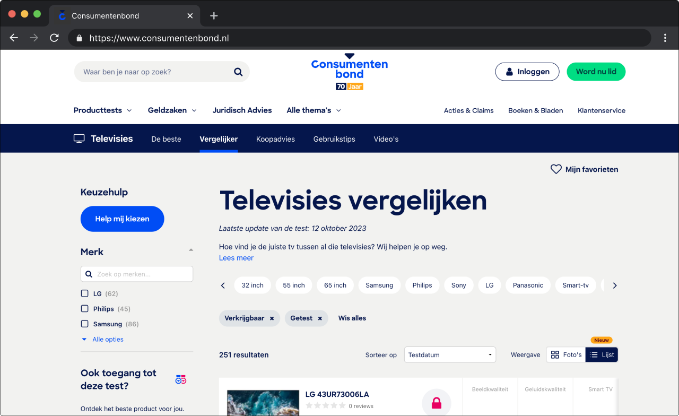
Task: Click the Help mij kiezen button
Action: 122,219
